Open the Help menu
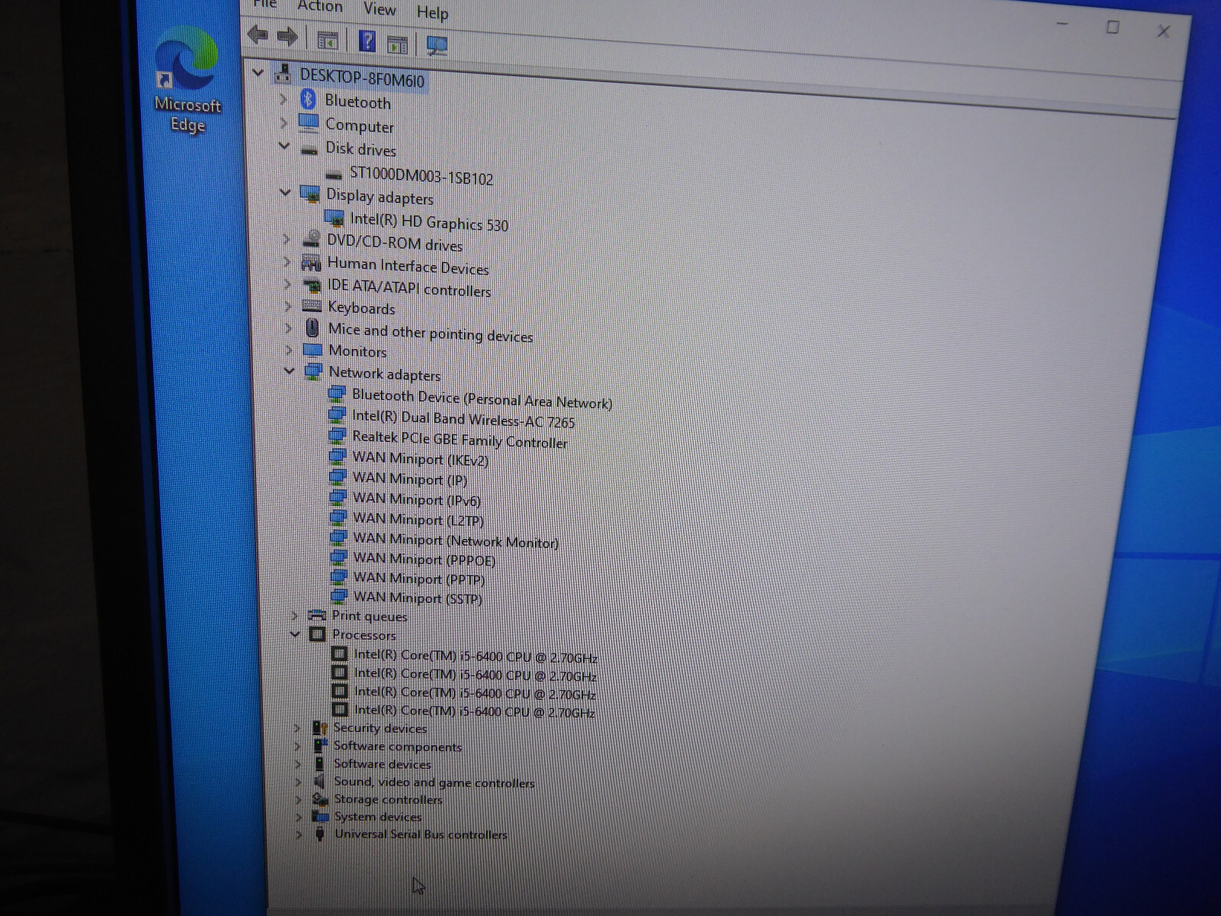Screen dimensions: 1221x916 coord(433,13)
